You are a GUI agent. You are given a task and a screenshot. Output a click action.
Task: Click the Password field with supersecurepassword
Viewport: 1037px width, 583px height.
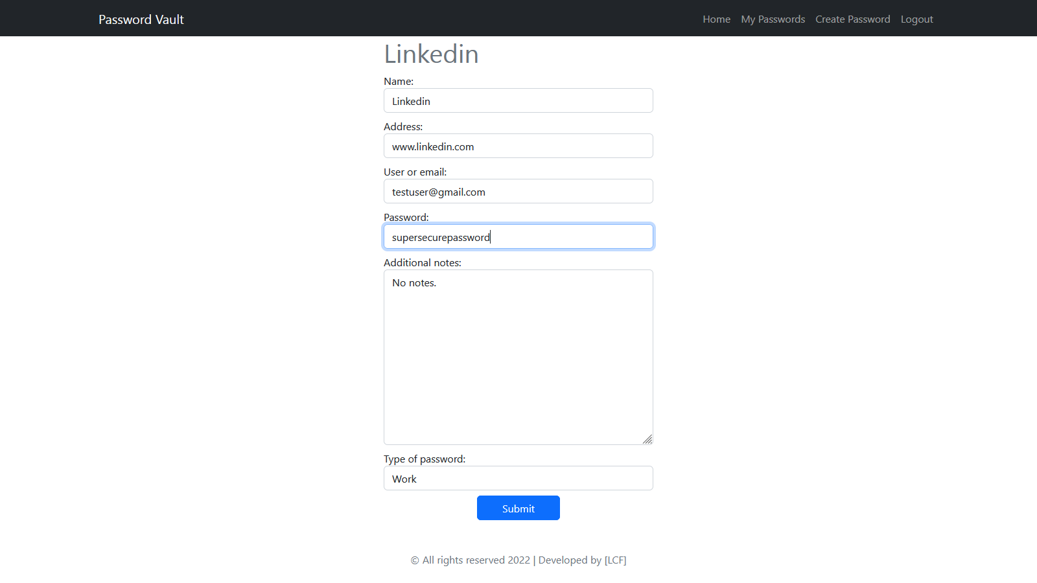tap(518, 236)
